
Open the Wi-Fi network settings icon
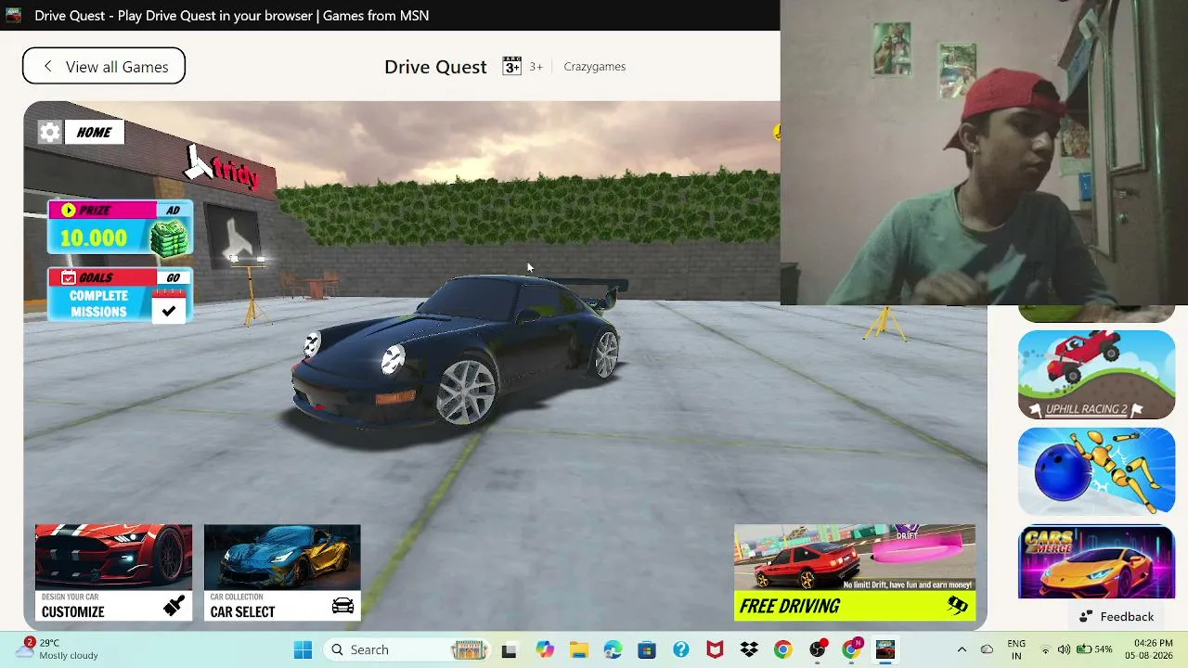[1045, 649]
